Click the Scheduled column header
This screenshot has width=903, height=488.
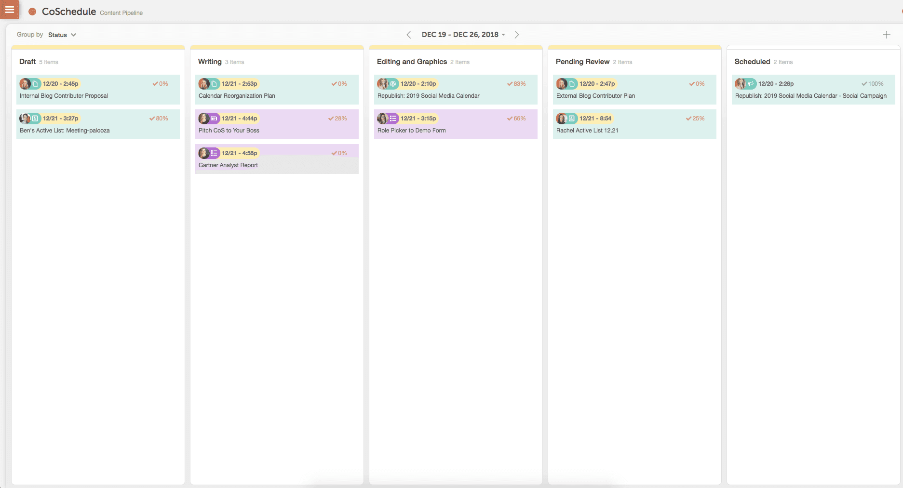pos(752,62)
